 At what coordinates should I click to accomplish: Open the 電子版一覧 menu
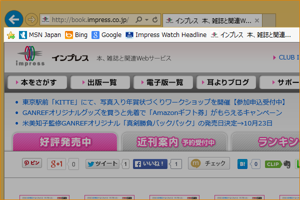tap(163, 82)
